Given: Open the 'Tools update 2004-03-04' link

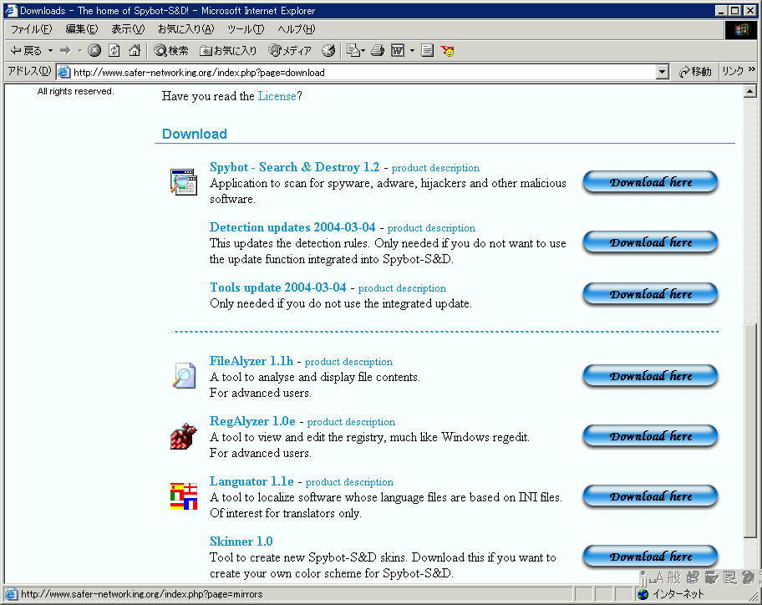Looking at the screenshot, I should coord(277,287).
